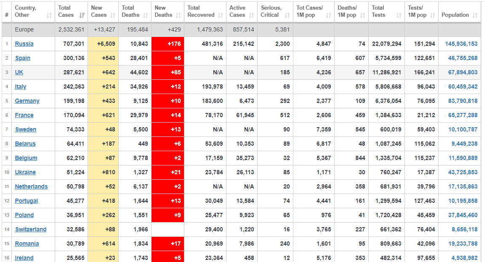
Task: Click New Deaths sort arrow icon
Action: pos(178,16)
